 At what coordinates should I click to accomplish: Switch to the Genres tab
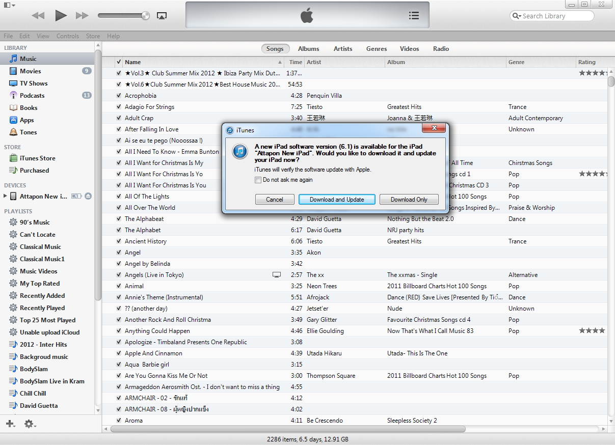377,49
